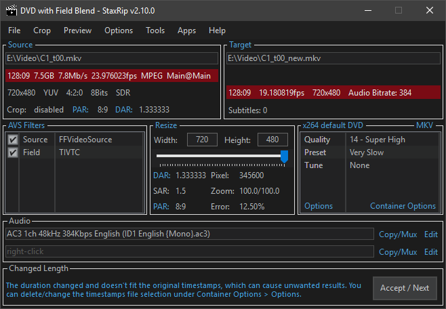Click the Height input field
The width and height of the screenshot is (446, 309).
(272, 140)
